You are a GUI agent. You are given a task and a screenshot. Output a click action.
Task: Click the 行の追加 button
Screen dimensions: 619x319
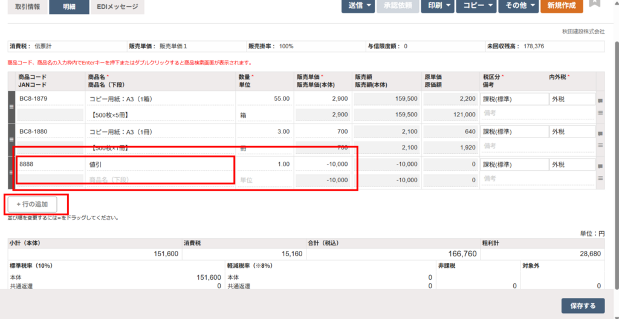(x=36, y=204)
